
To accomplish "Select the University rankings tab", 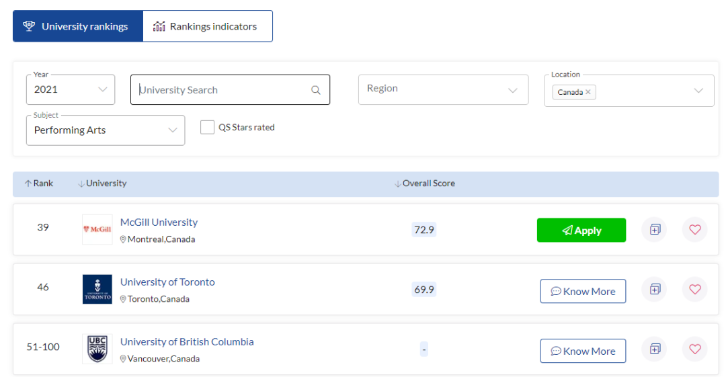I will [x=77, y=27].
